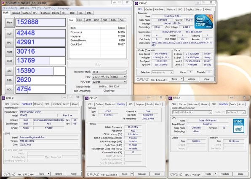Click Close in CPU-Z Memory window

(x=157, y=174)
